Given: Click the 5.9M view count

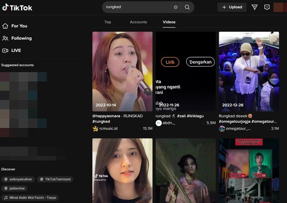Looking at the screenshot, I should pyautogui.click(x=211, y=123).
